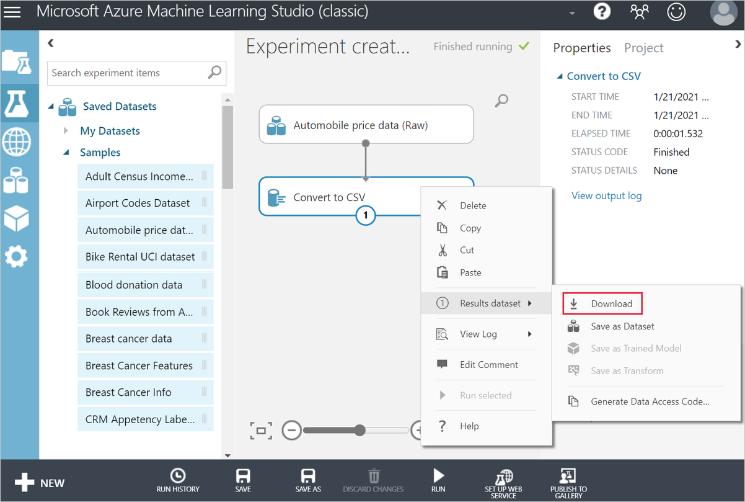Collapse the Convert to CSV properties section
Image resolution: width=745 pixels, height=502 pixels.
560,76
